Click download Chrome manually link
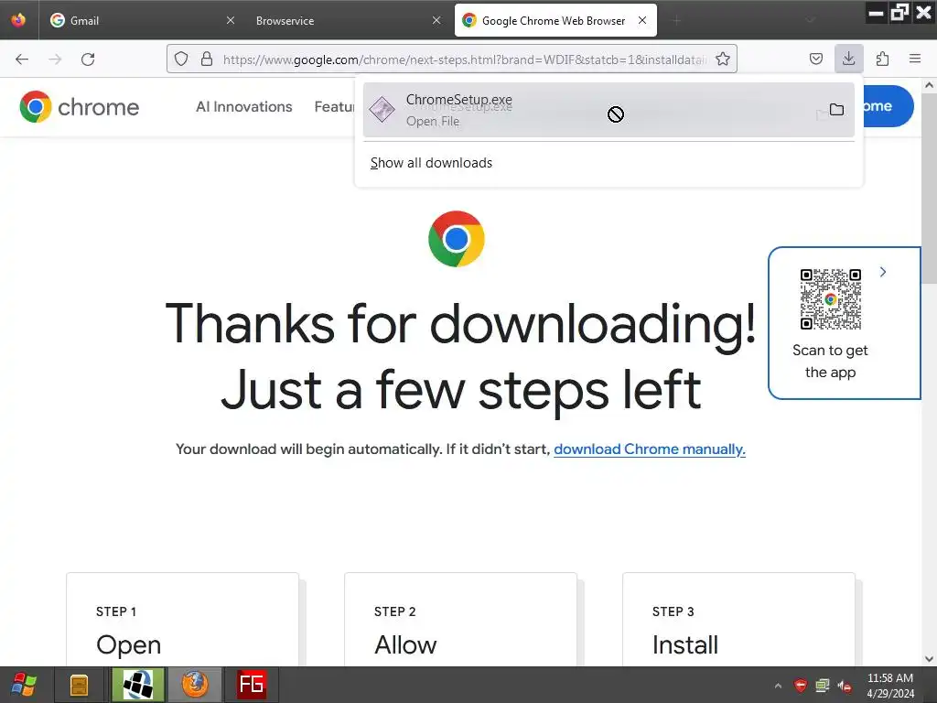Viewport: 937px width, 703px height. [650, 449]
